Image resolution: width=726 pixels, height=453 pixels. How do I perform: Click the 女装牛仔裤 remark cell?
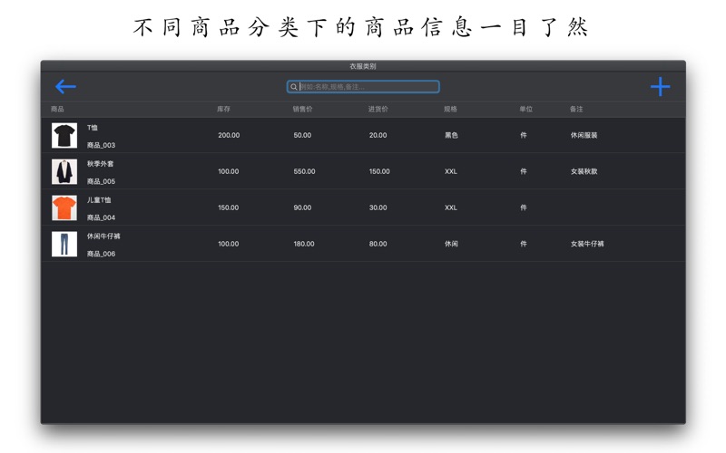click(587, 244)
